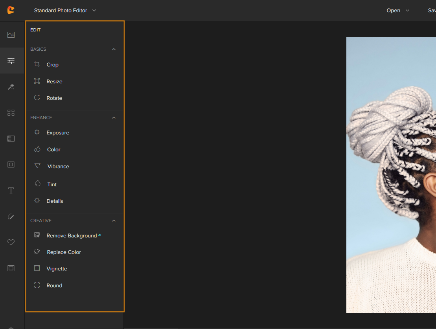
Task: Select the magic wand effects icon
Action: click(x=11, y=87)
